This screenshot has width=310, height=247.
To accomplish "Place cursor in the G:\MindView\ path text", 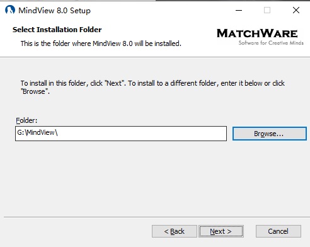I will click(x=37, y=132).
